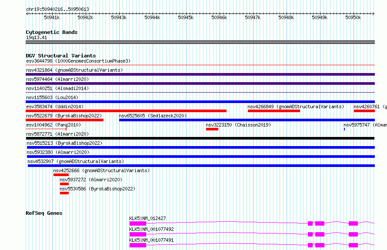Open esv3583474 (Uddin2014) variant label
The height and width of the screenshot is (250, 387).
(55, 107)
